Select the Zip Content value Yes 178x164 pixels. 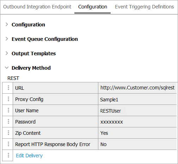click(104, 133)
